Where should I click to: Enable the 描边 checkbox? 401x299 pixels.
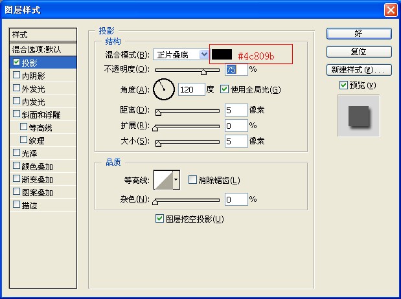point(16,205)
